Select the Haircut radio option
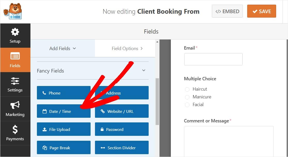This screenshot has width=288, height=157. pos(187,89)
